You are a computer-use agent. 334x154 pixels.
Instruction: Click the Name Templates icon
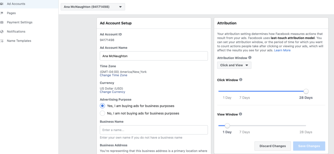[2, 41]
